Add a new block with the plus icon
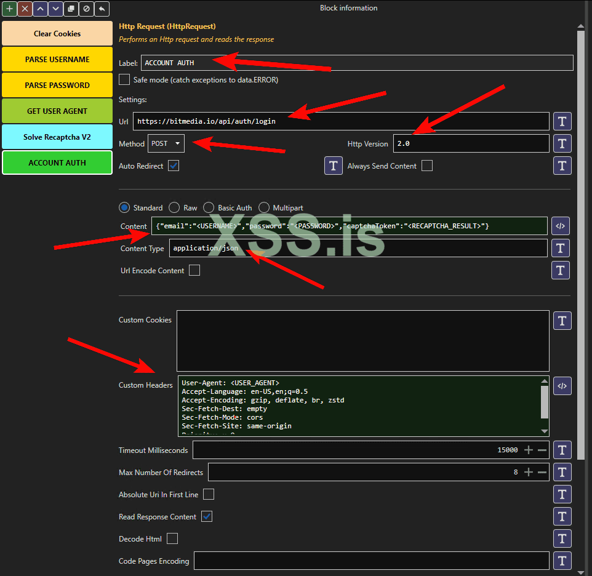The image size is (592, 576). coord(9,9)
